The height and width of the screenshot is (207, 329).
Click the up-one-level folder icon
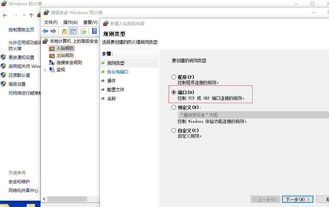click(x=64, y=31)
